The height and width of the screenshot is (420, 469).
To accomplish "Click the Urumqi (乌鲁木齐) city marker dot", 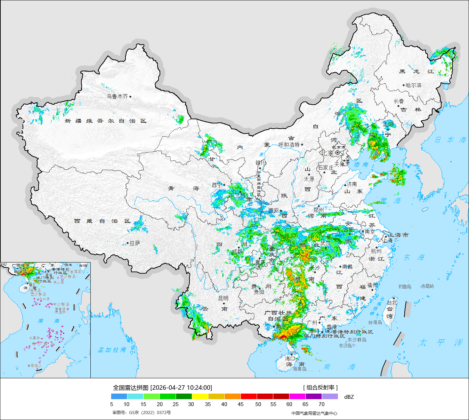I will [x=130, y=97].
